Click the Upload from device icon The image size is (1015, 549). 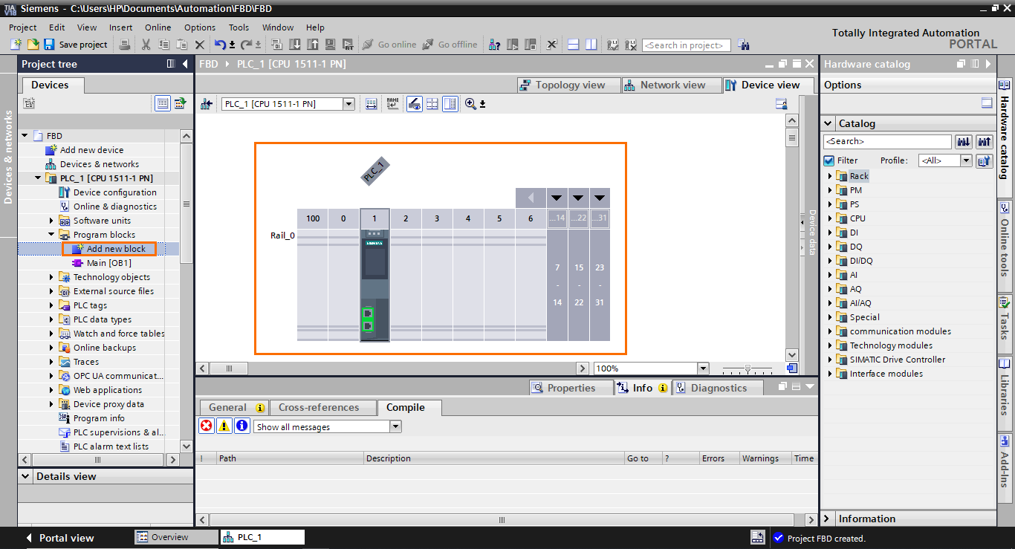[x=312, y=45]
